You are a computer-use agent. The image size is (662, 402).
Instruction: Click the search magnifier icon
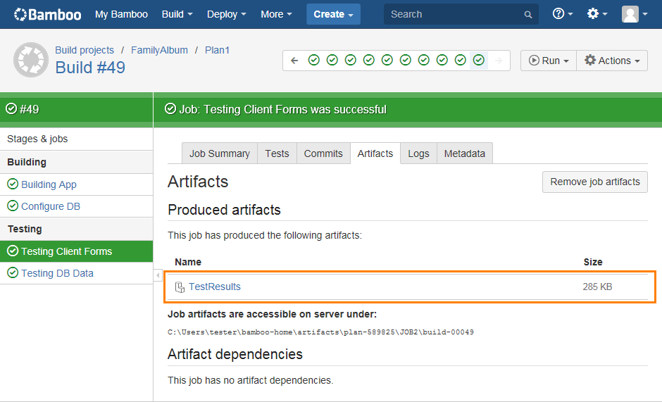528,15
